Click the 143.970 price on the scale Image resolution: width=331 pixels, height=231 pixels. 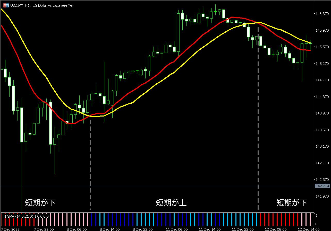pyautogui.click(x=322, y=113)
